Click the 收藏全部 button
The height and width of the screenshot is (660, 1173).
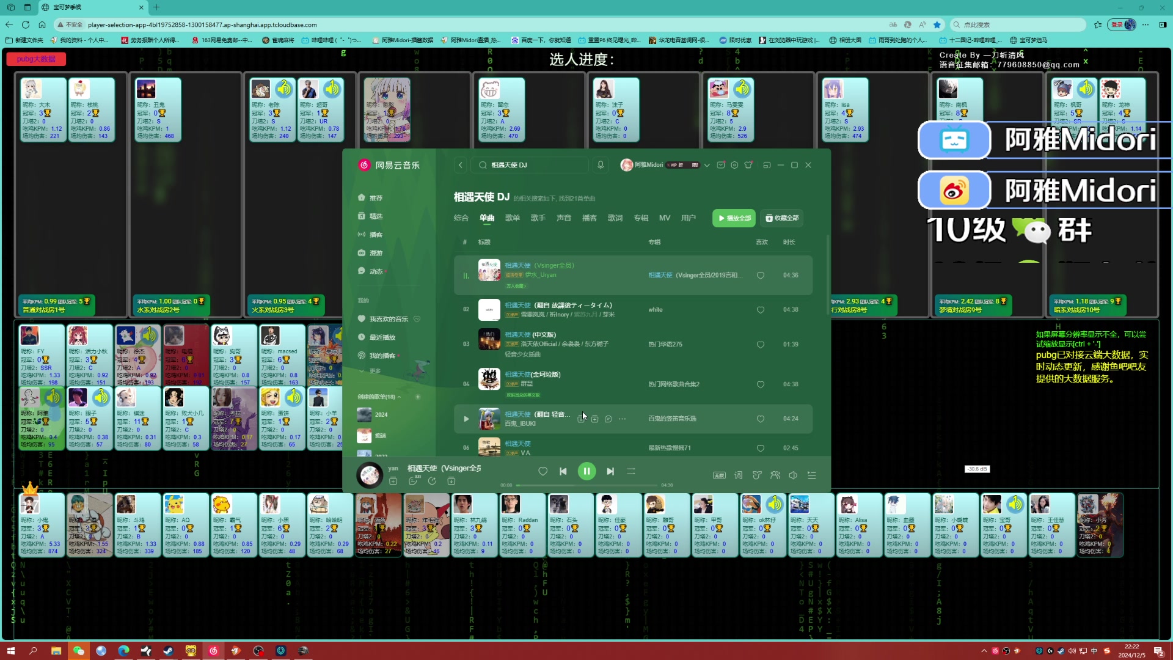point(781,218)
